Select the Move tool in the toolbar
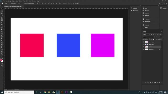 point(2,9)
